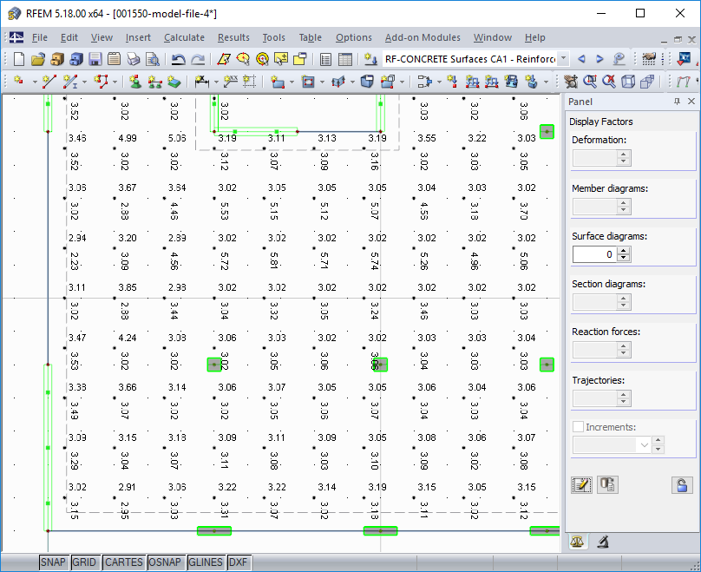The width and height of the screenshot is (701, 572).
Task: Select the color scale tab icon at panel bottom
Action: click(x=578, y=542)
